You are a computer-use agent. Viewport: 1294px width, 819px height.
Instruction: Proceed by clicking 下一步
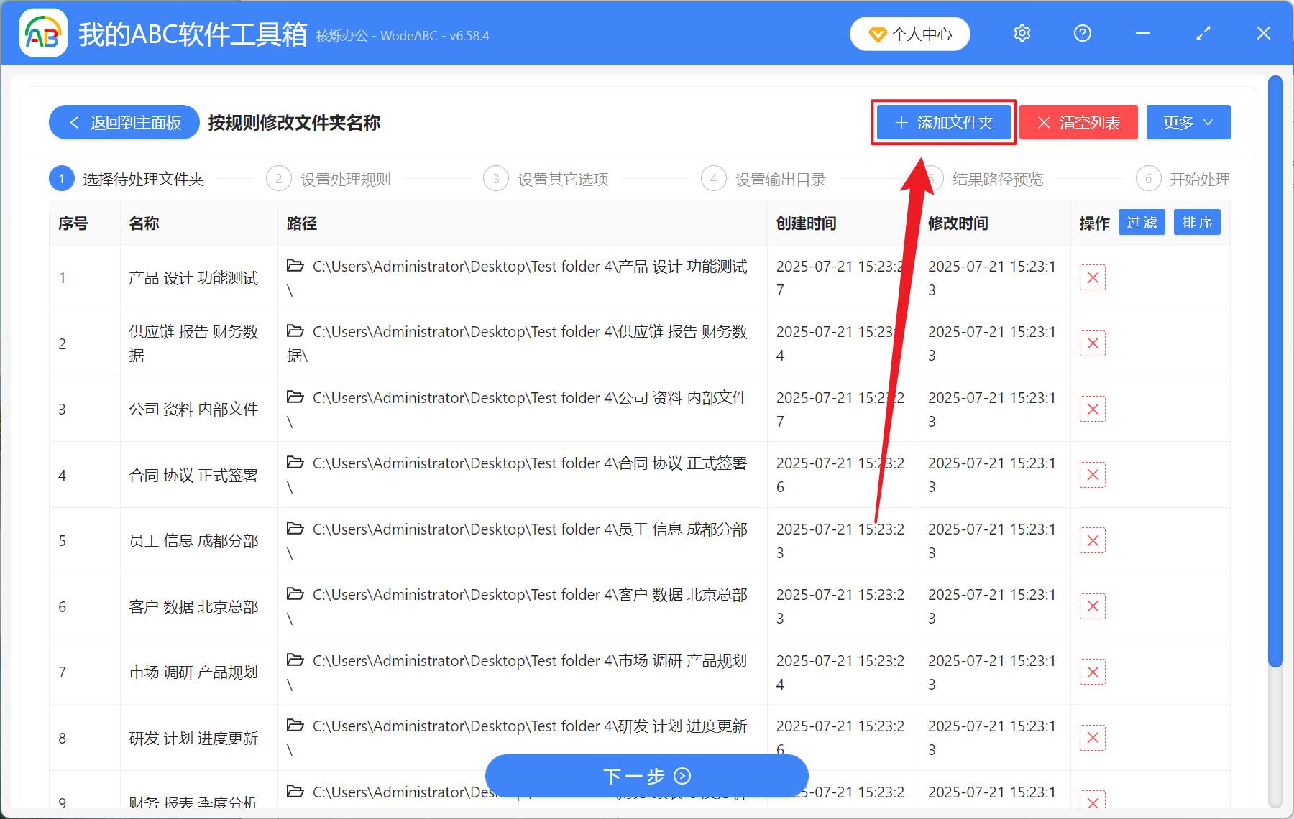pyautogui.click(x=646, y=776)
